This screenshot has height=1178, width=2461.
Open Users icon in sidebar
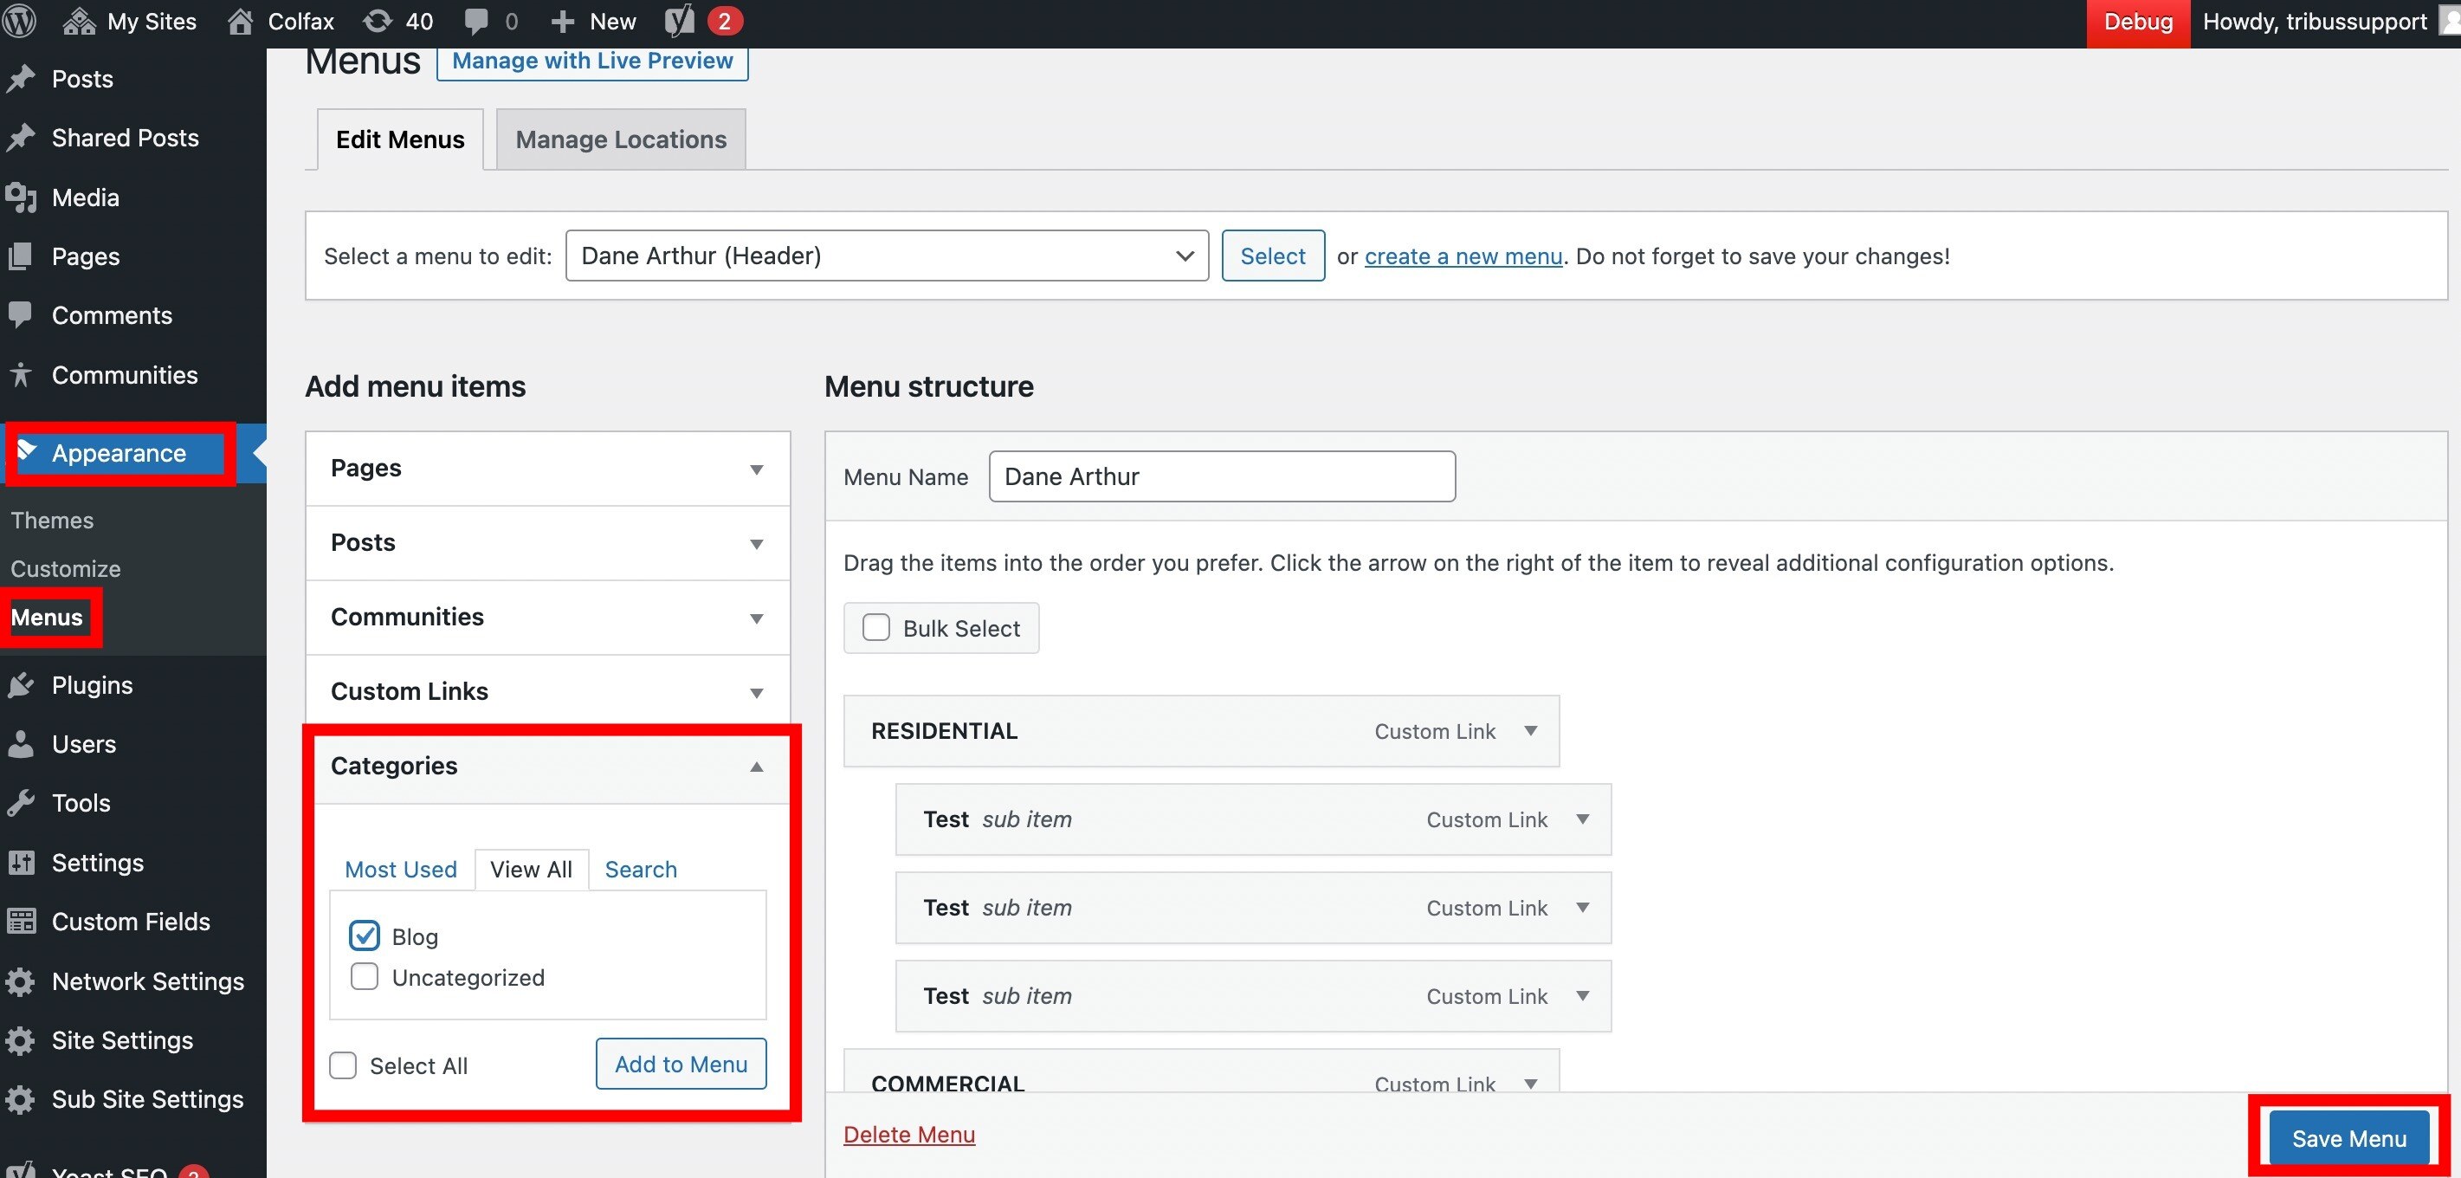click(x=21, y=743)
